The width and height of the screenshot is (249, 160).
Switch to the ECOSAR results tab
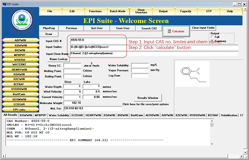(x=77, y=115)
